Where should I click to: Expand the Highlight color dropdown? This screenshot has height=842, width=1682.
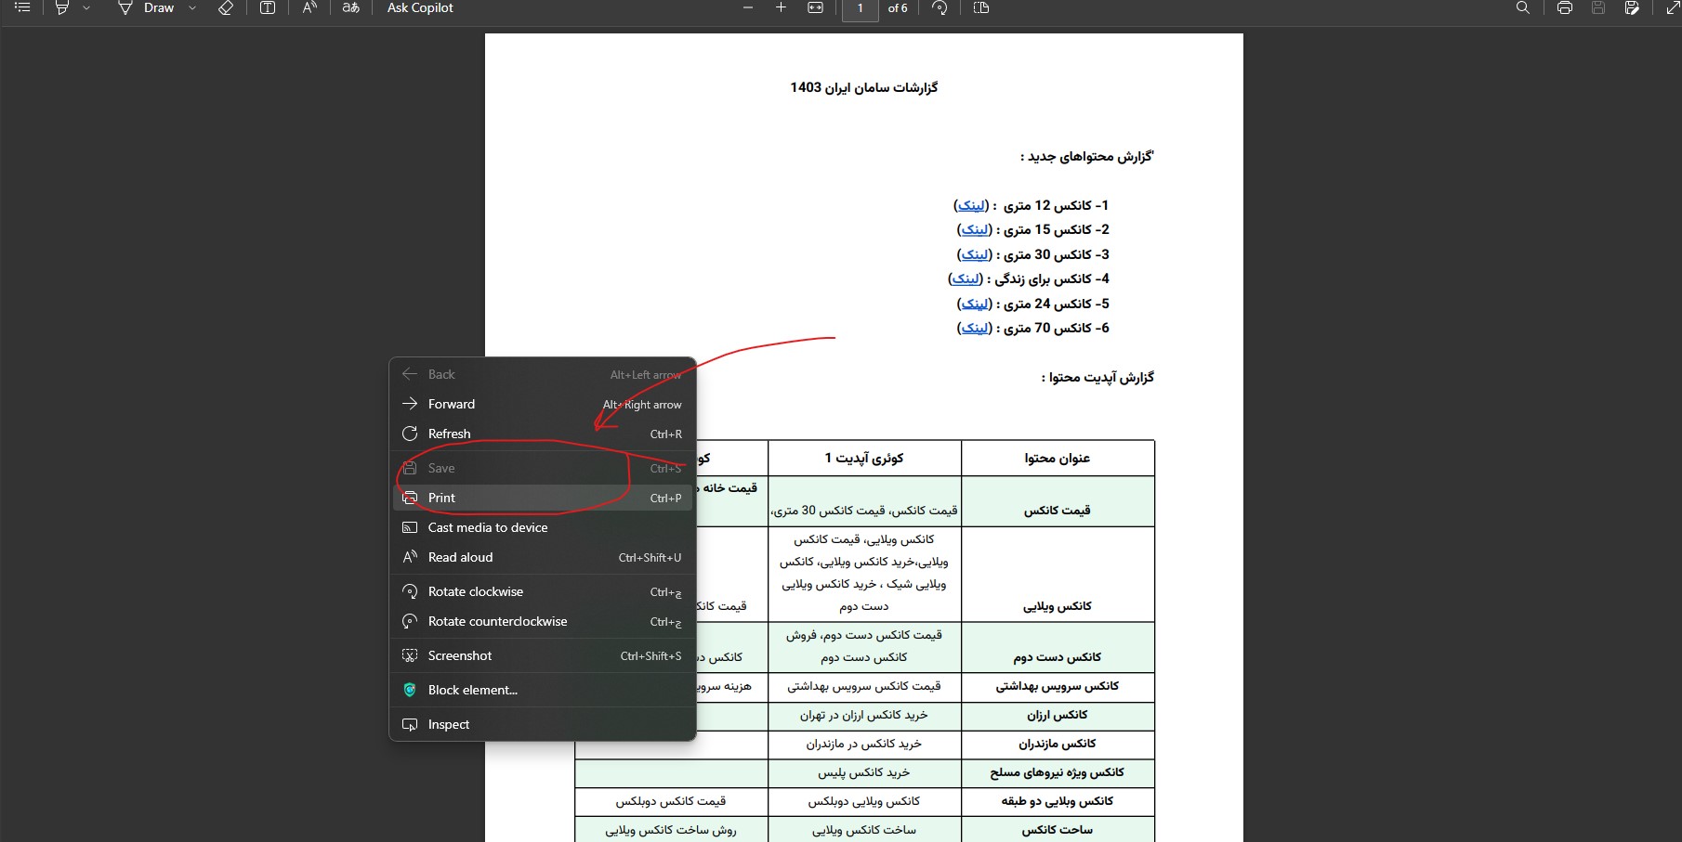click(x=86, y=7)
